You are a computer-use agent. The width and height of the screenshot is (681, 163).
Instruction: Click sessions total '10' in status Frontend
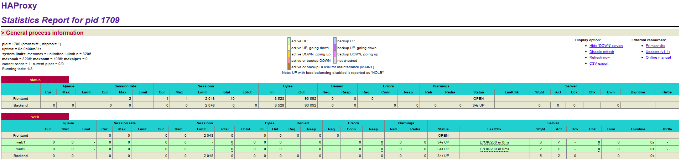pos(233,99)
